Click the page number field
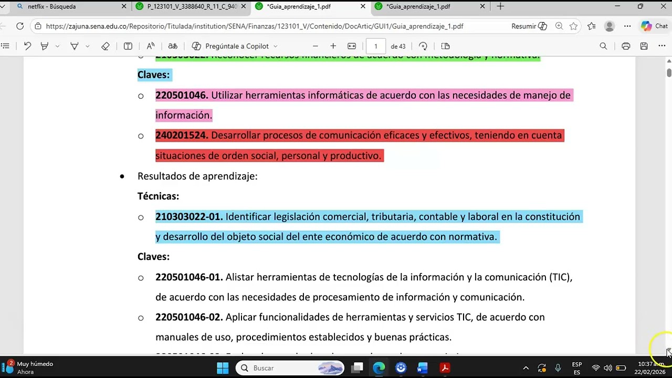The image size is (672, 378). coord(375,46)
